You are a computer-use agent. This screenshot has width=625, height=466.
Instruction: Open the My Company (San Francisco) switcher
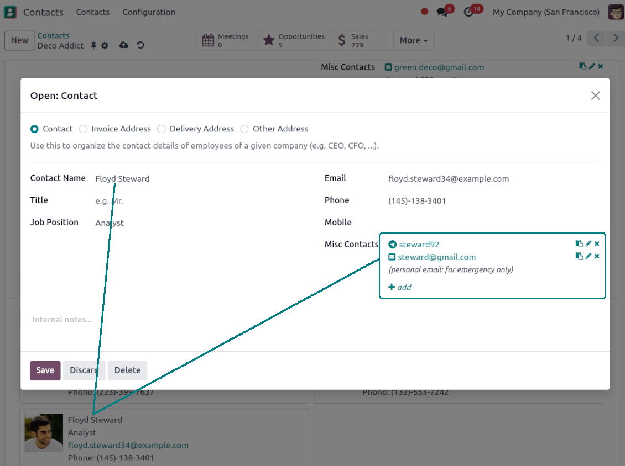(x=545, y=12)
